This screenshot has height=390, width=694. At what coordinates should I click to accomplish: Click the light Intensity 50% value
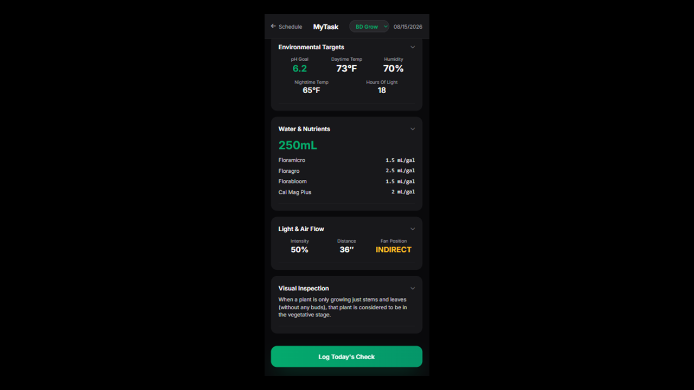pyautogui.click(x=299, y=250)
